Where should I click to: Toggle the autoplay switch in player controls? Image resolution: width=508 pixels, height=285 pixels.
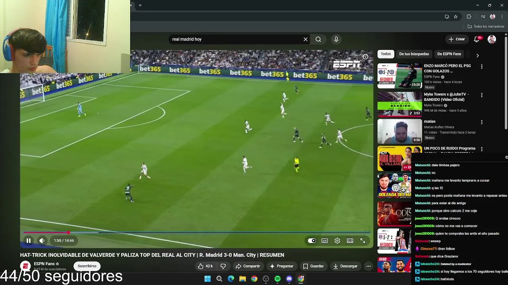[x=312, y=241]
